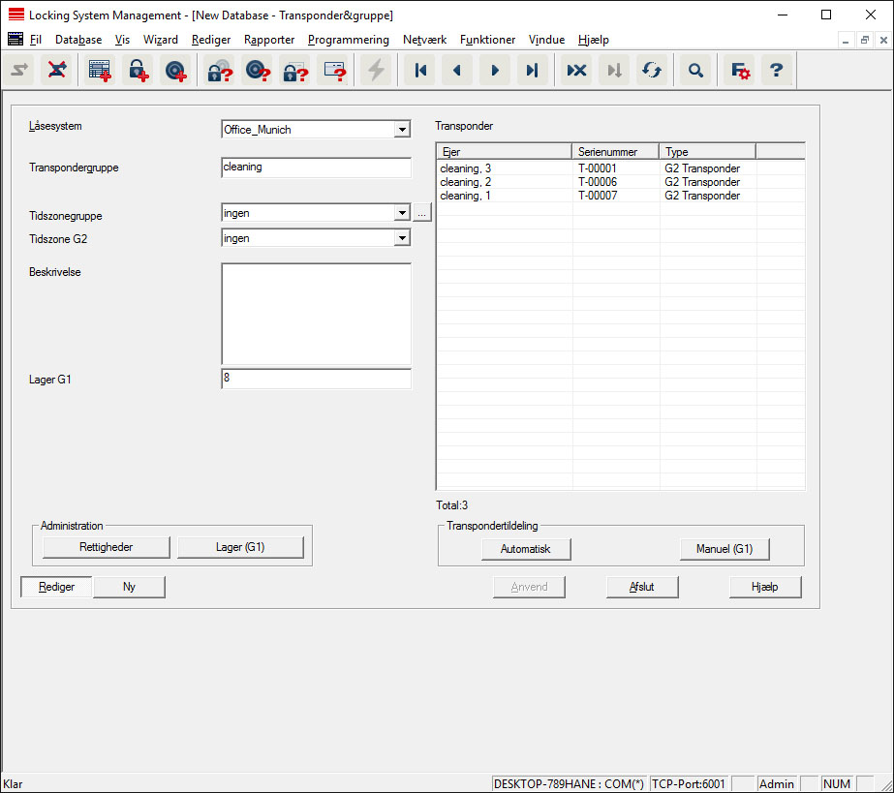The width and height of the screenshot is (894, 793).
Task: Click the filter settings icon
Action: click(740, 71)
